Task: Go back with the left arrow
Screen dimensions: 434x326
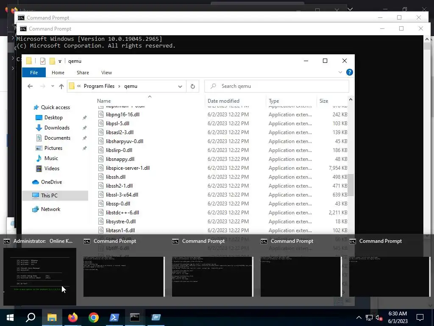Action: [x=30, y=86]
